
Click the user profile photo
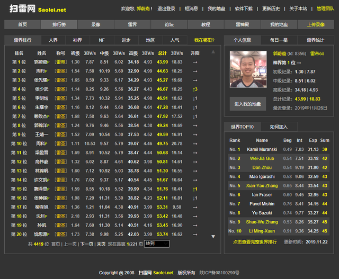(248, 69)
